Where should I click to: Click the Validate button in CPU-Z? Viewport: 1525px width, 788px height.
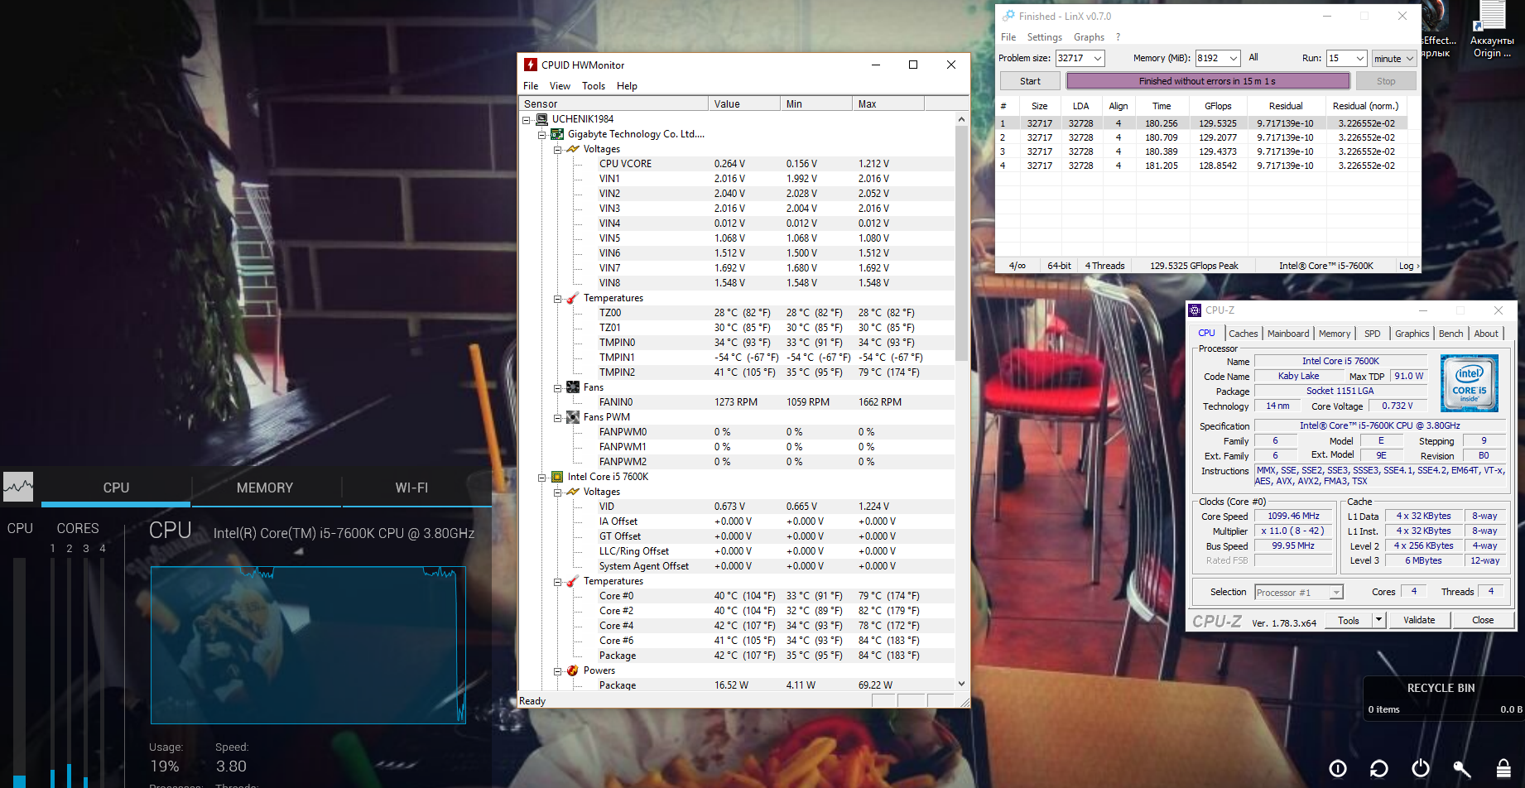click(1419, 620)
